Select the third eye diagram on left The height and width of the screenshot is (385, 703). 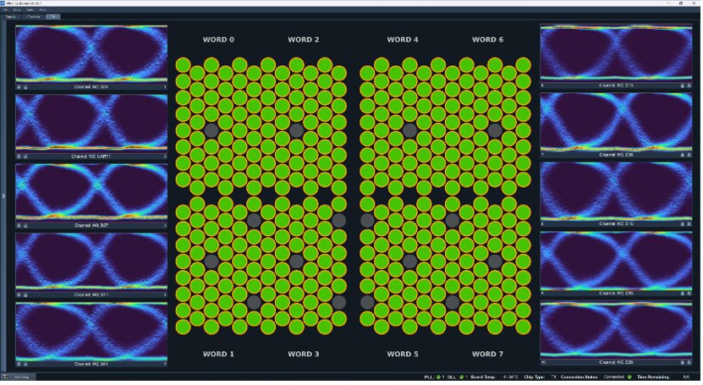pyautogui.click(x=91, y=192)
